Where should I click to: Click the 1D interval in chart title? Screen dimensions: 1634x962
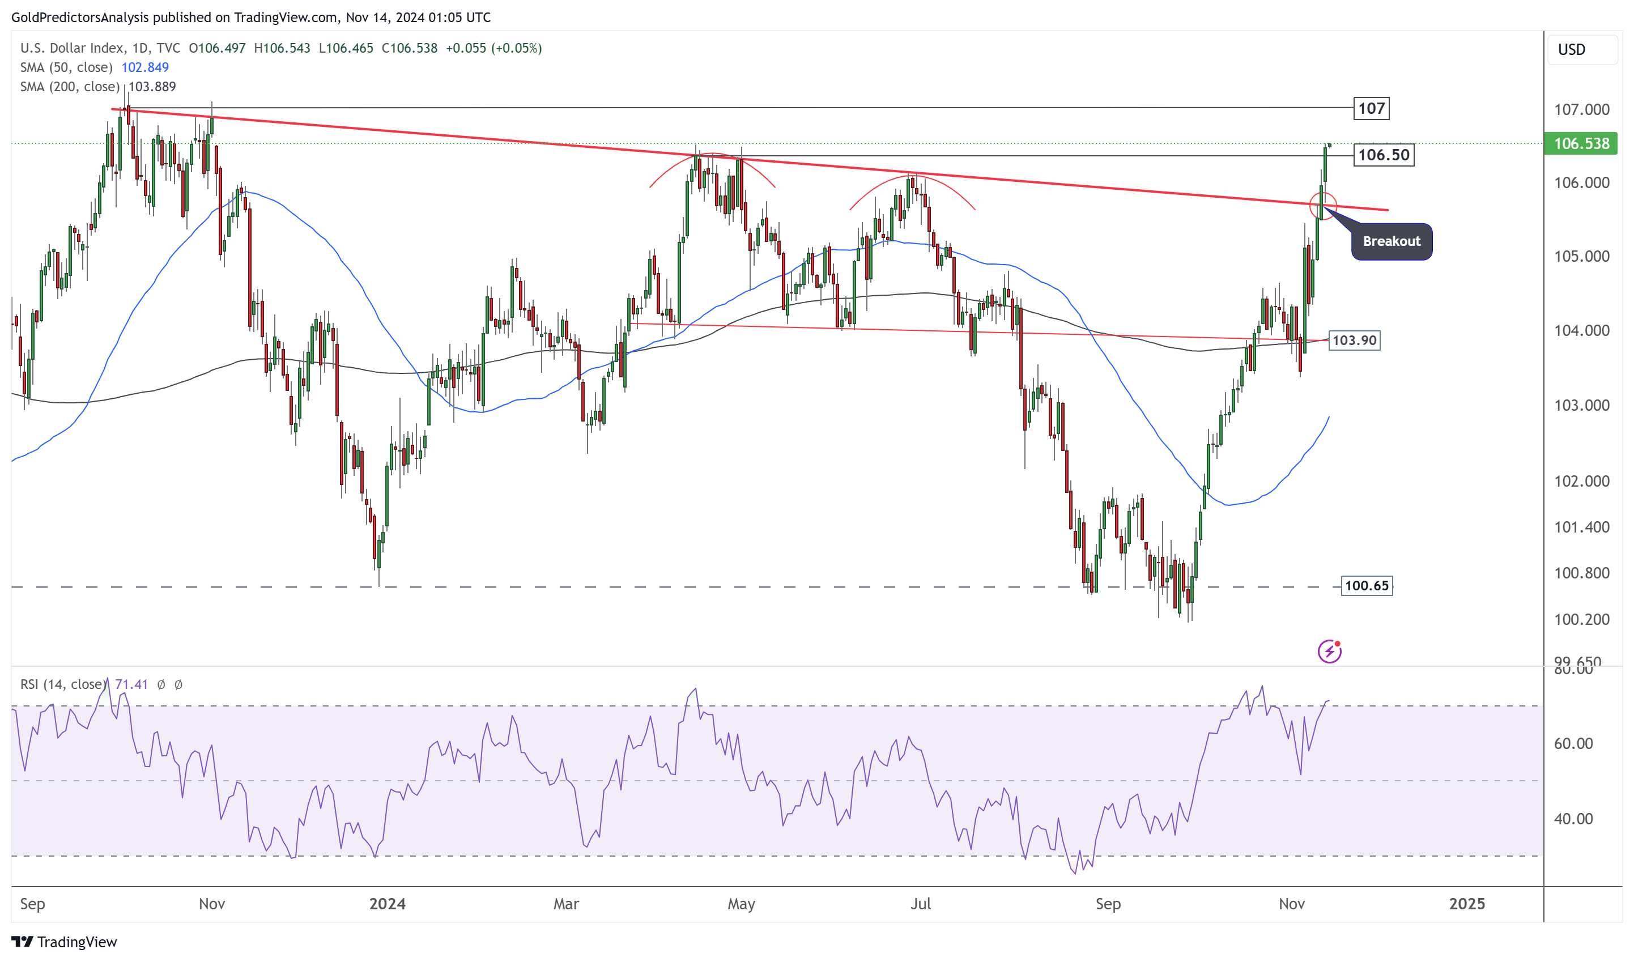pyautogui.click(x=139, y=48)
